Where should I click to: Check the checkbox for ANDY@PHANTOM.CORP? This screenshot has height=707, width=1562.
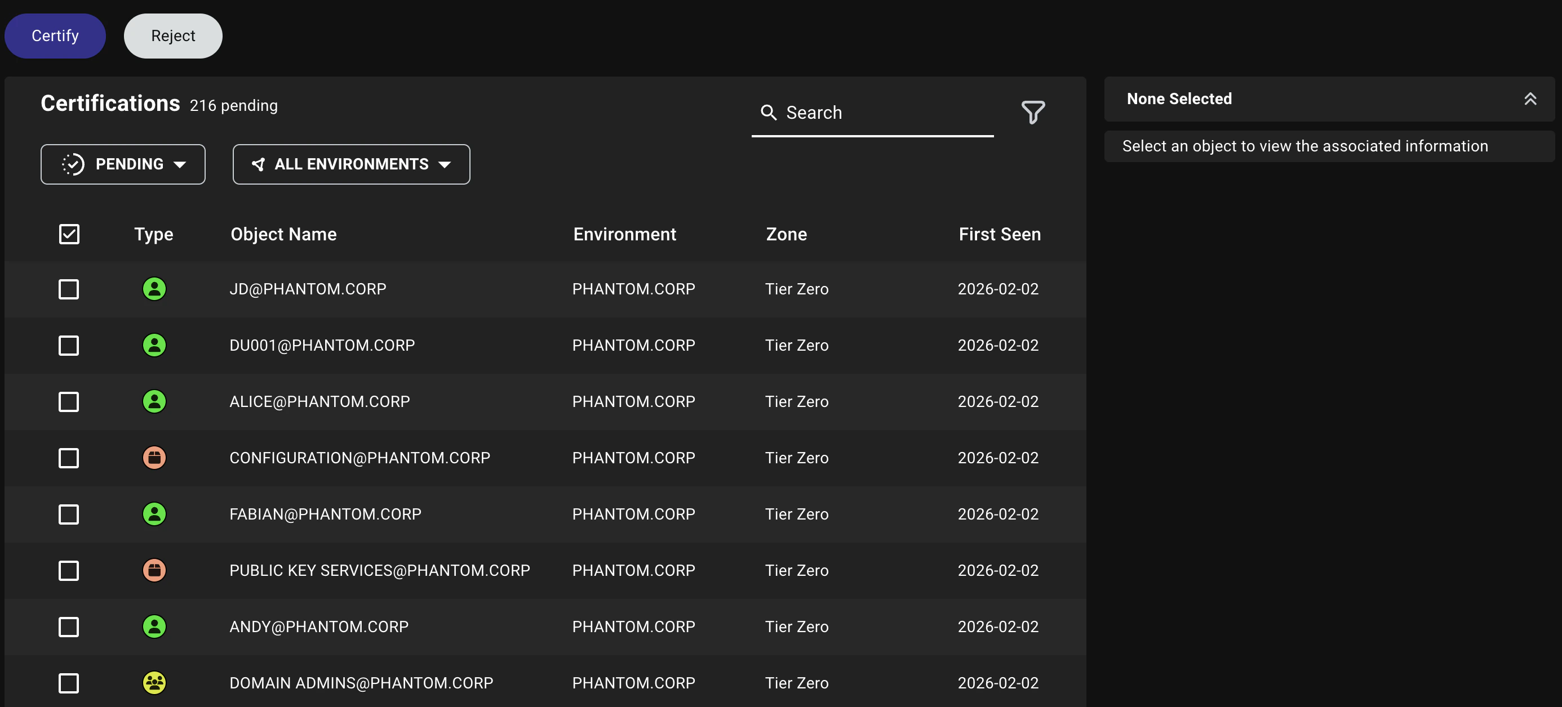pyautogui.click(x=69, y=627)
